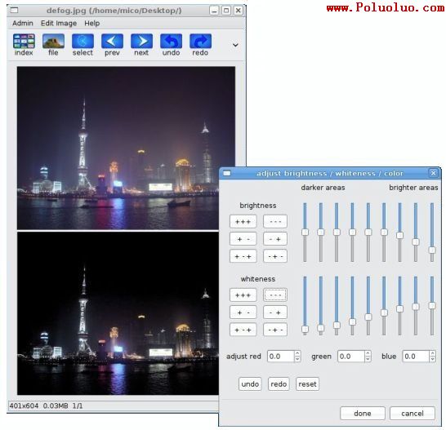The height and width of the screenshot is (430, 446).
Task: Click brightness - + - button
Action: 275,257
